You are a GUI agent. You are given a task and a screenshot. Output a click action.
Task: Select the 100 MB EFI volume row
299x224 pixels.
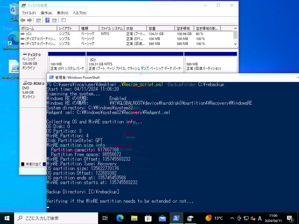point(126,39)
